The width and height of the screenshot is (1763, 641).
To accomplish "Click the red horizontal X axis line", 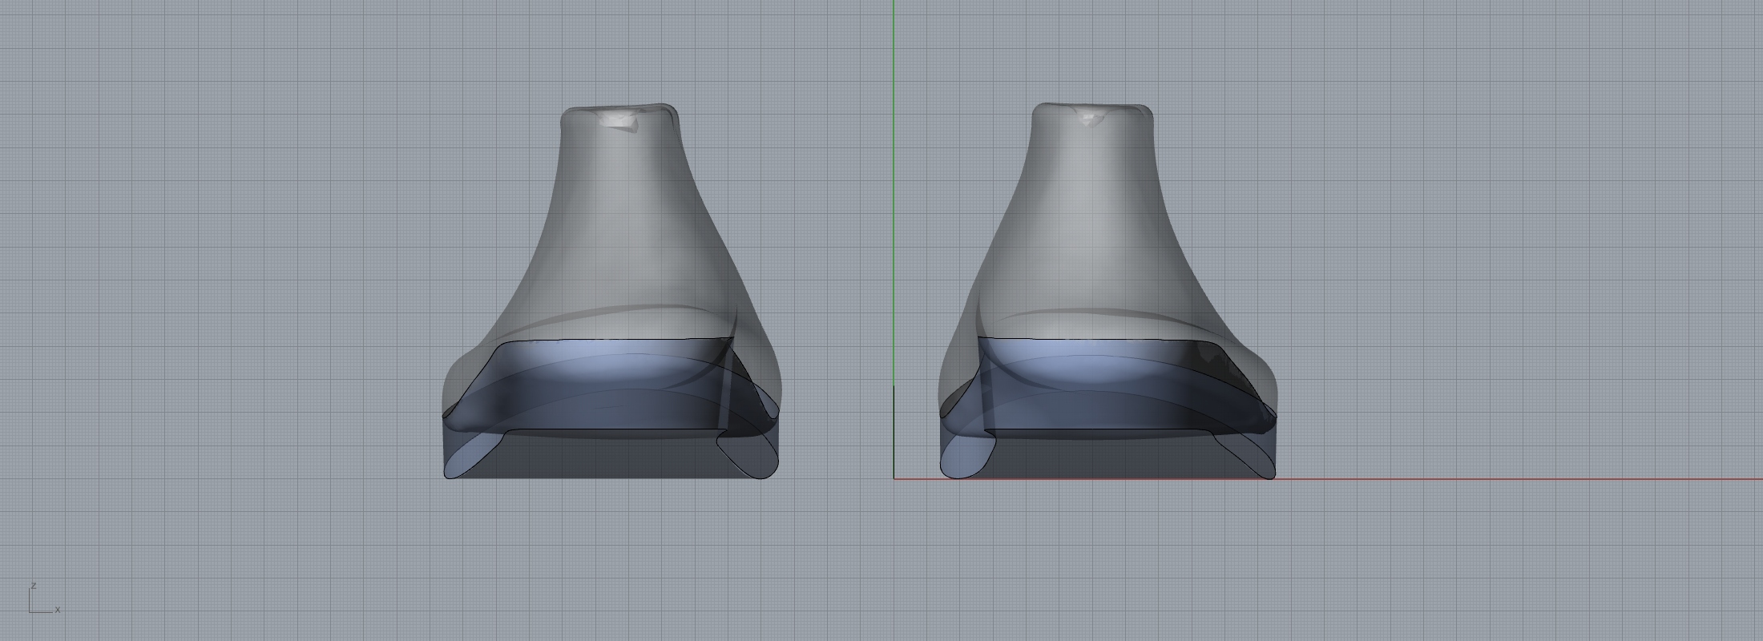I will click(x=1523, y=479).
